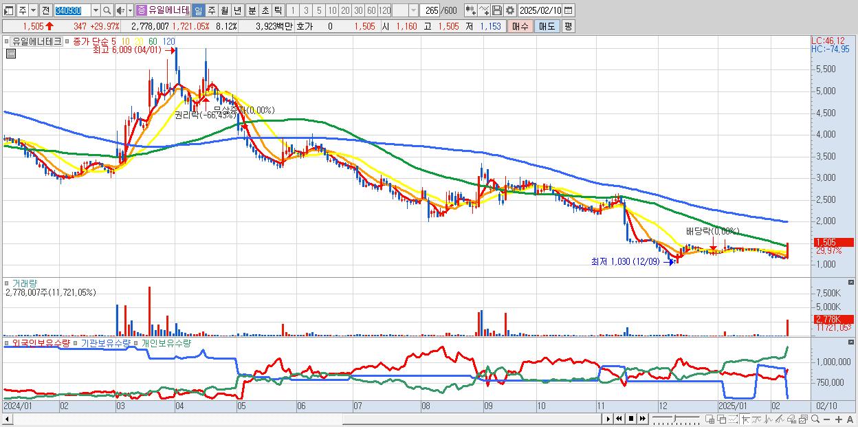
Task: Open the sound options dropdown arrow
Action: point(130,10)
